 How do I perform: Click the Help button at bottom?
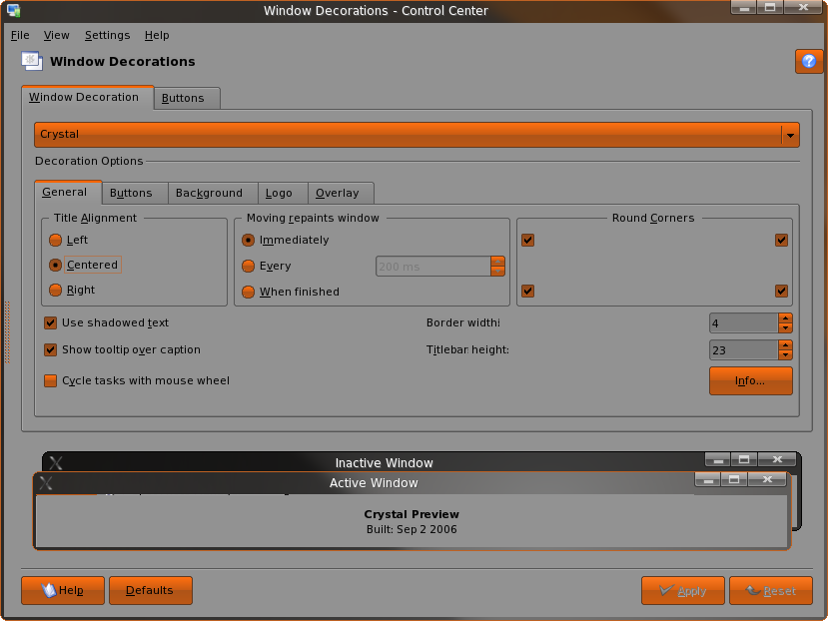[x=63, y=590]
